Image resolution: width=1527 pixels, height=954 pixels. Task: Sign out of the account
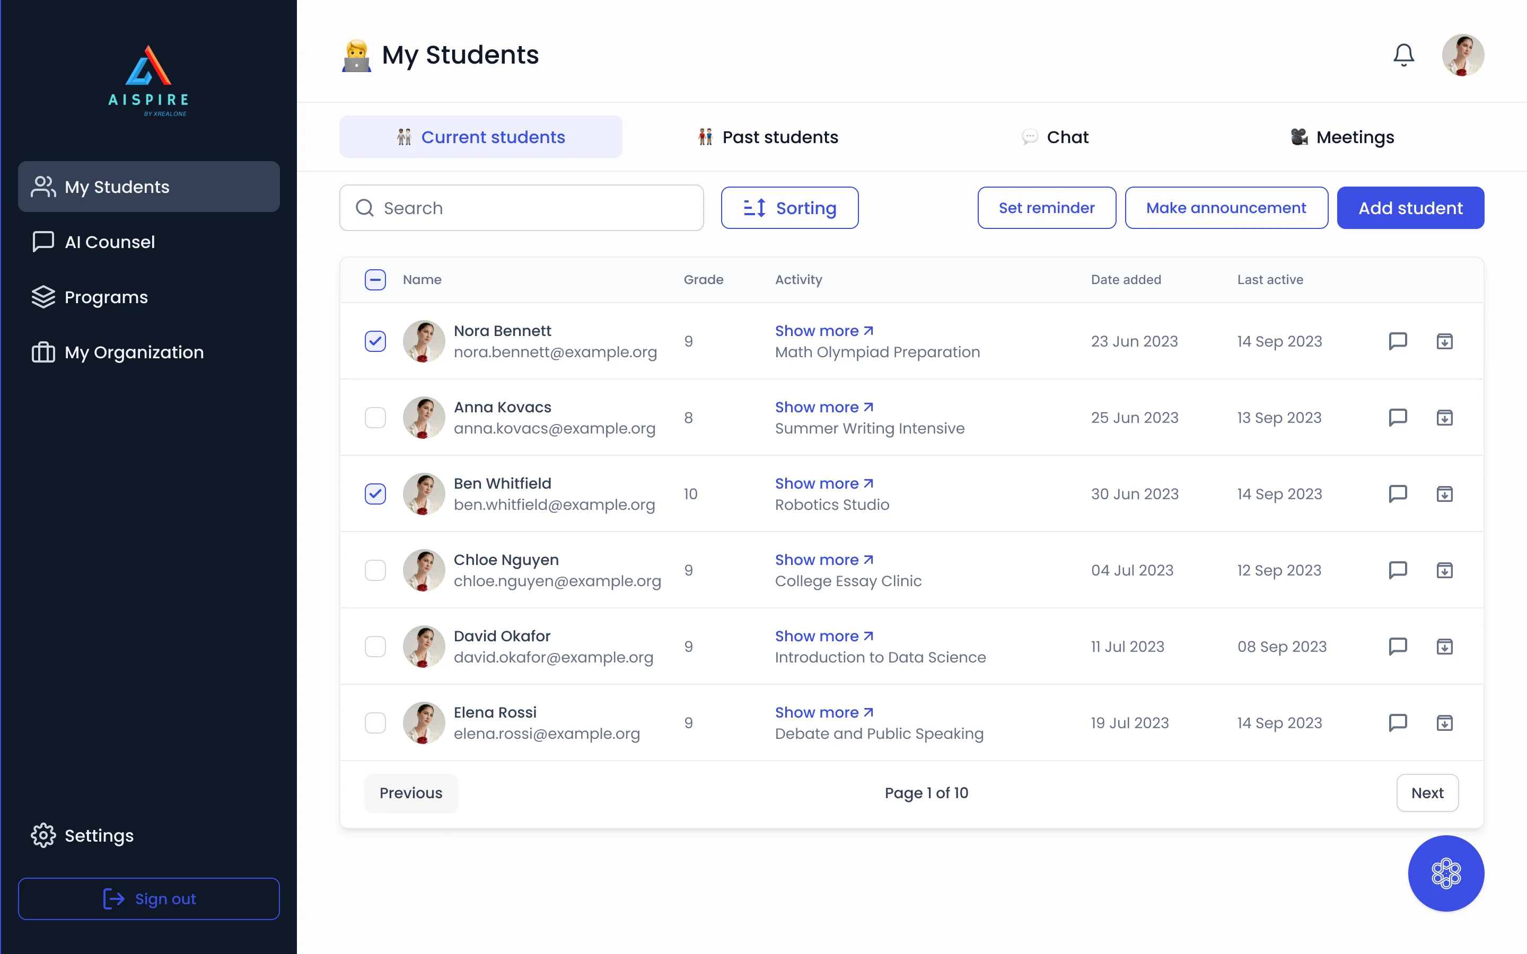pyautogui.click(x=149, y=898)
